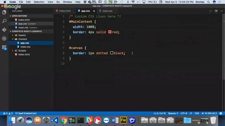Expand the Assets folder

22,35
